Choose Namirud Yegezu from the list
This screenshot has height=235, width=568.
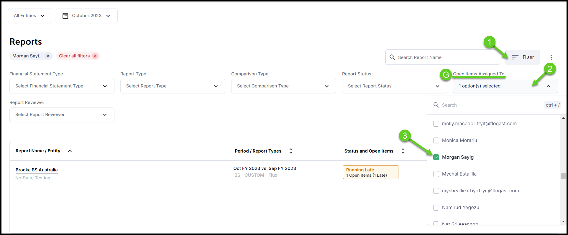point(436,208)
